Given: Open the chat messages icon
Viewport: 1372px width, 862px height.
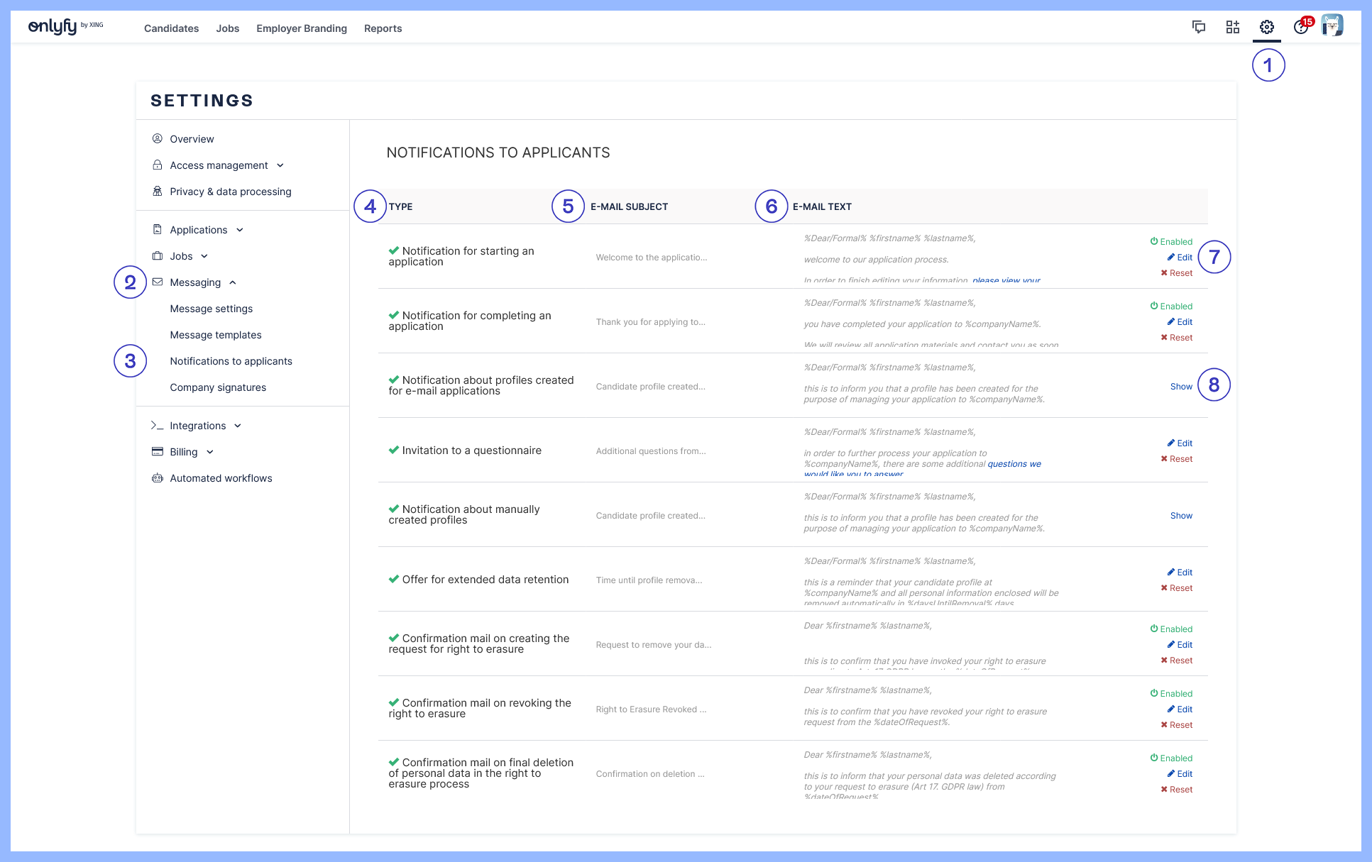Looking at the screenshot, I should point(1199,28).
